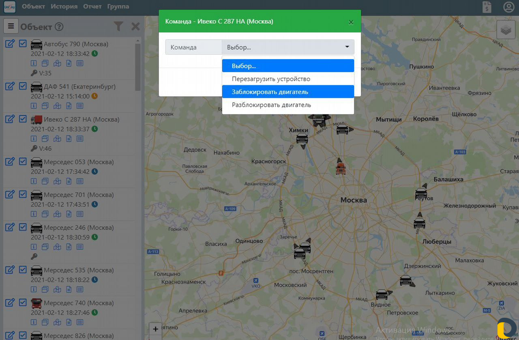
Task: Open document icon under Мерседес 701
Action: tap(69, 214)
